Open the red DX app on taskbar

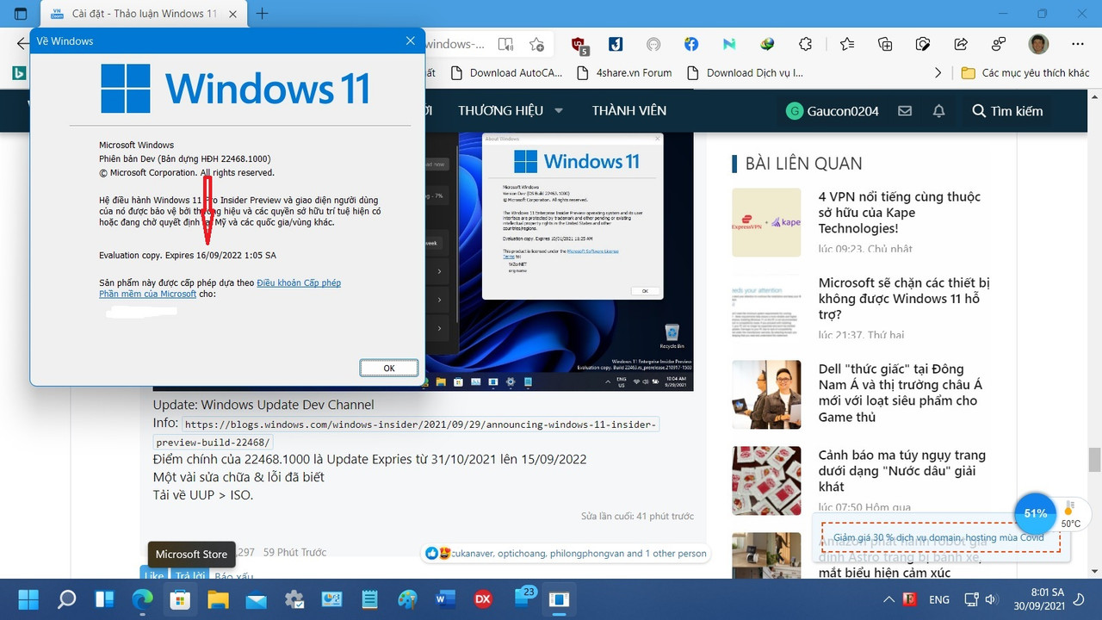(x=483, y=599)
